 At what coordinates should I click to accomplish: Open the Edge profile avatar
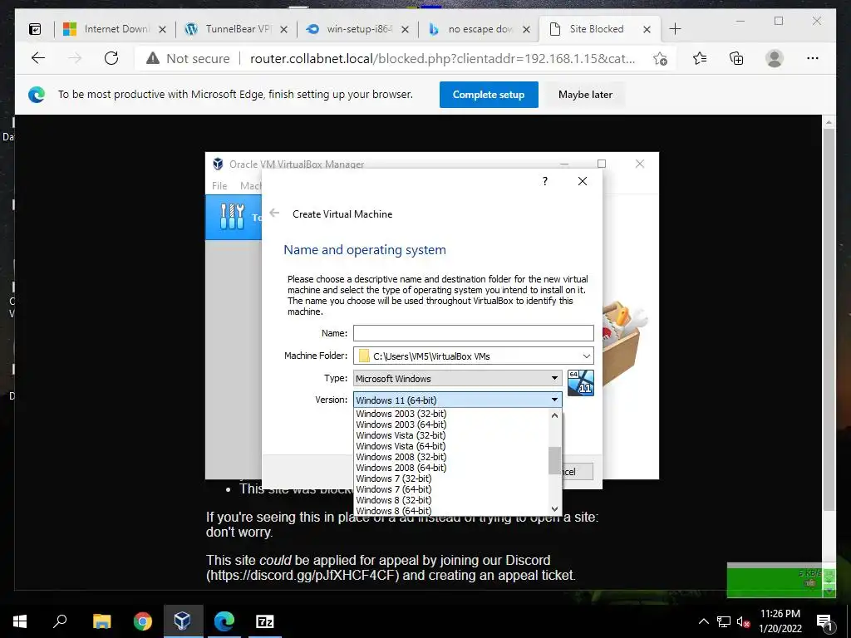(x=775, y=58)
